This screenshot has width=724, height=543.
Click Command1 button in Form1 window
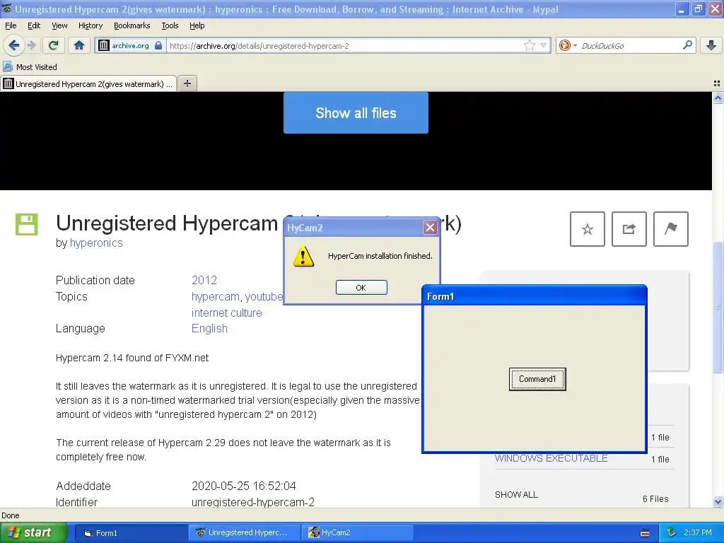537,379
